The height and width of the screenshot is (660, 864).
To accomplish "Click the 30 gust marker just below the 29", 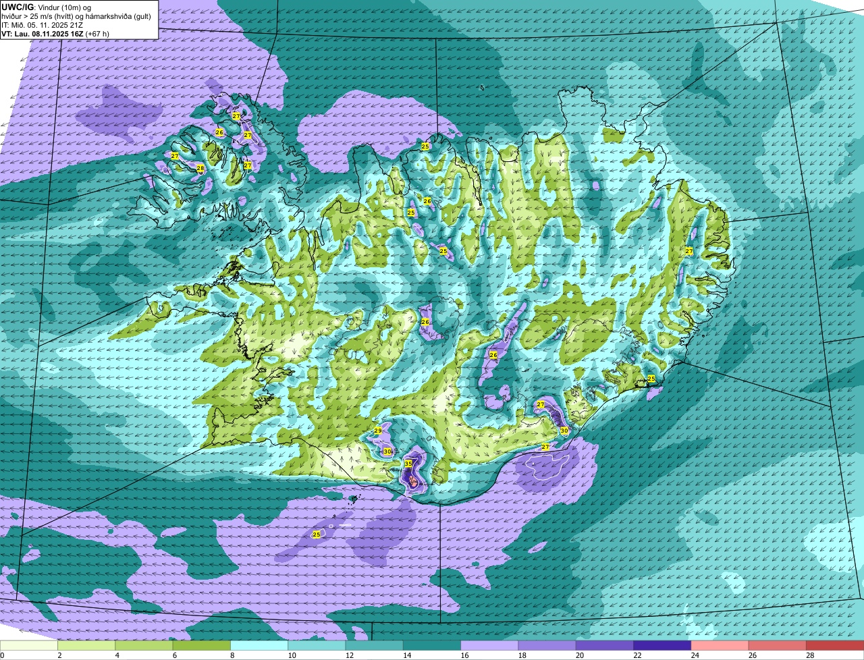I will 387,451.
